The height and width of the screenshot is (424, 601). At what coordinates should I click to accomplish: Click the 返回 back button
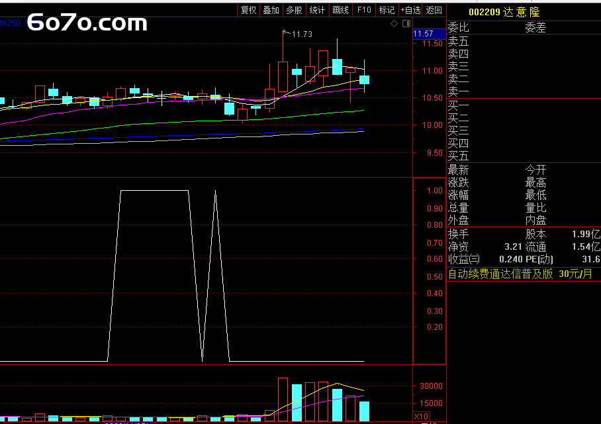(434, 11)
